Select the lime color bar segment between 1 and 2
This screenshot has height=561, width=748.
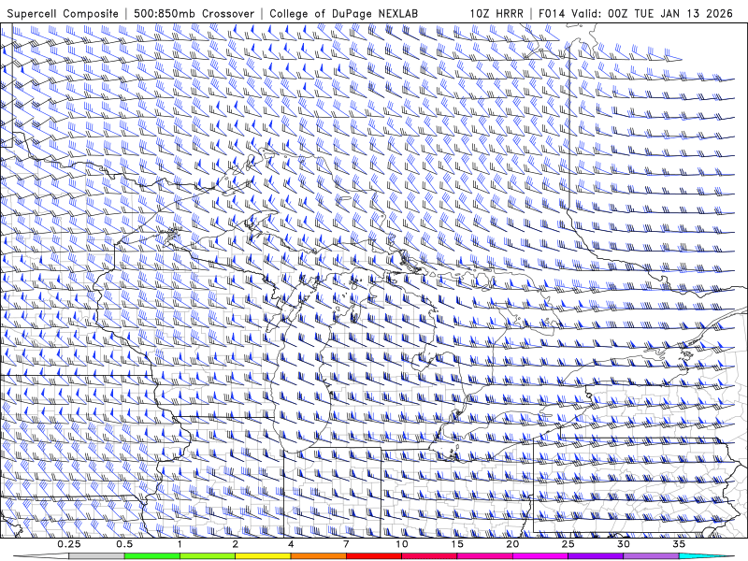click(208, 556)
